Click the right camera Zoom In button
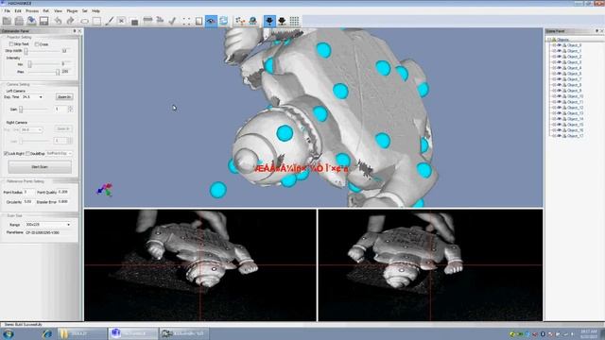This screenshot has width=605, height=340. [63, 128]
